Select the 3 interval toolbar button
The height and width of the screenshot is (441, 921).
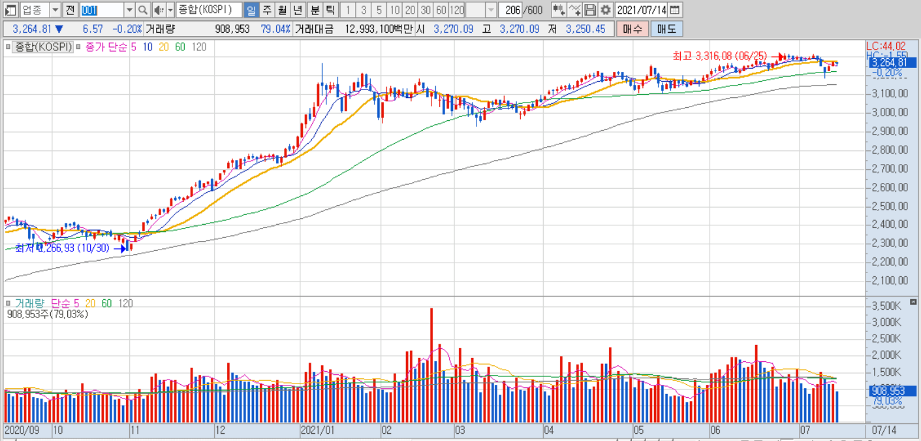click(364, 10)
